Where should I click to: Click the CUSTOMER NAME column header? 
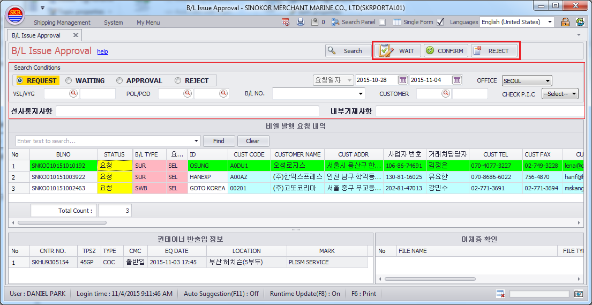(297, 154)
